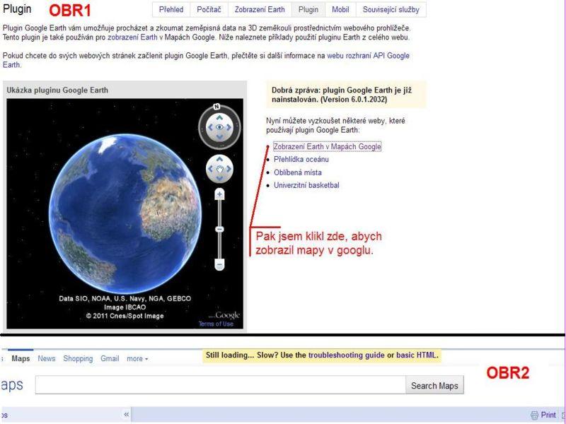Click the 'Dobrá zpráva: plugin Google Earth' notice
Viewport: 566px width, 424px height.
346,95
